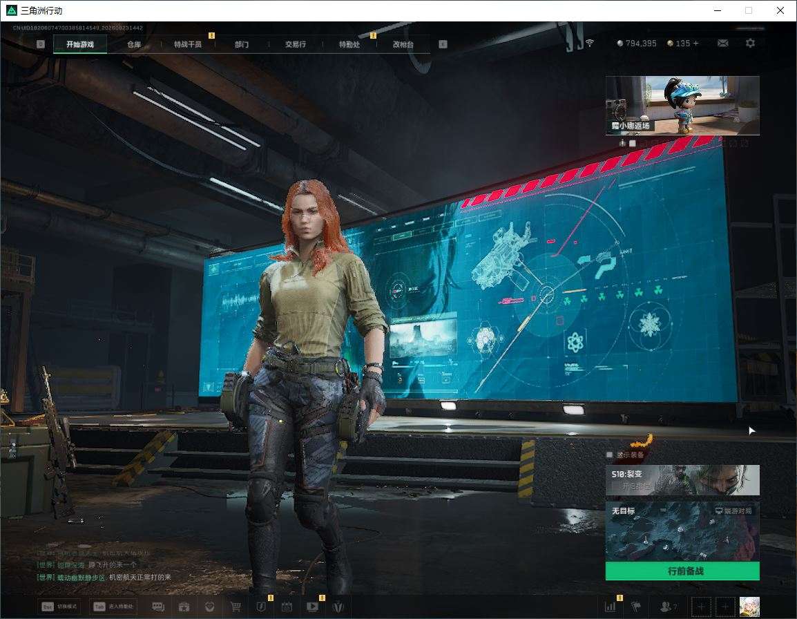The height and width of the screenshot is (619, 797).
Task: Click the 端游对局 mode label
Action: click(733, 511)
